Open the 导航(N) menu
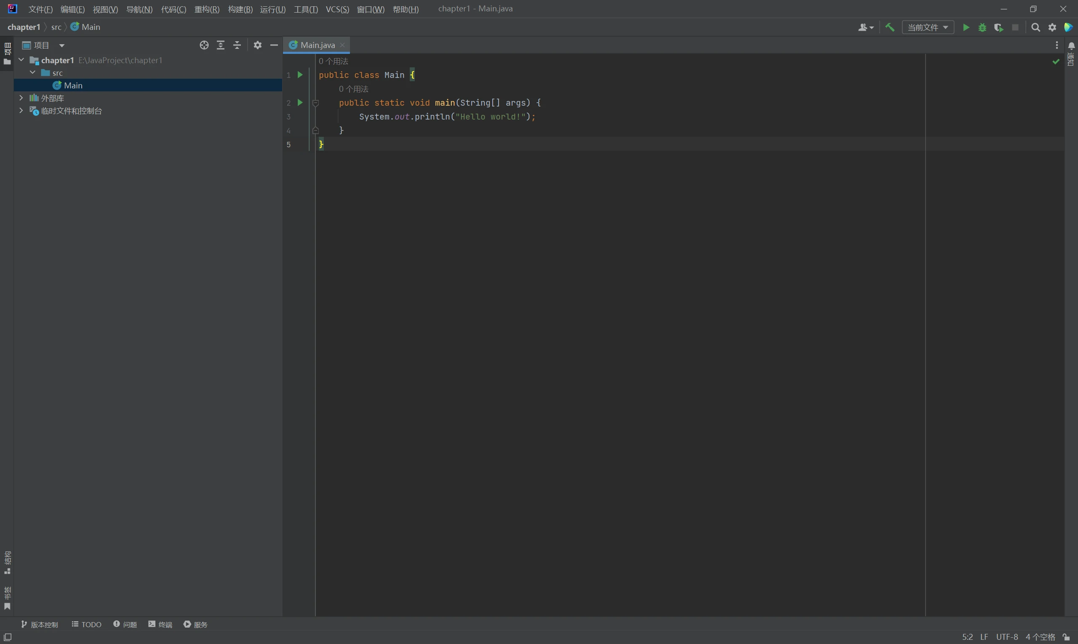 tap(139, 9)
